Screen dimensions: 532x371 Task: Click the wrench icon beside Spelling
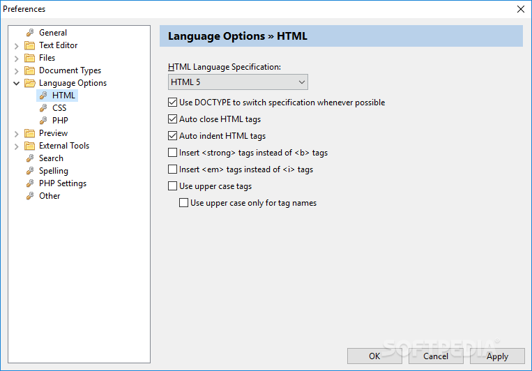coord(30,171)
